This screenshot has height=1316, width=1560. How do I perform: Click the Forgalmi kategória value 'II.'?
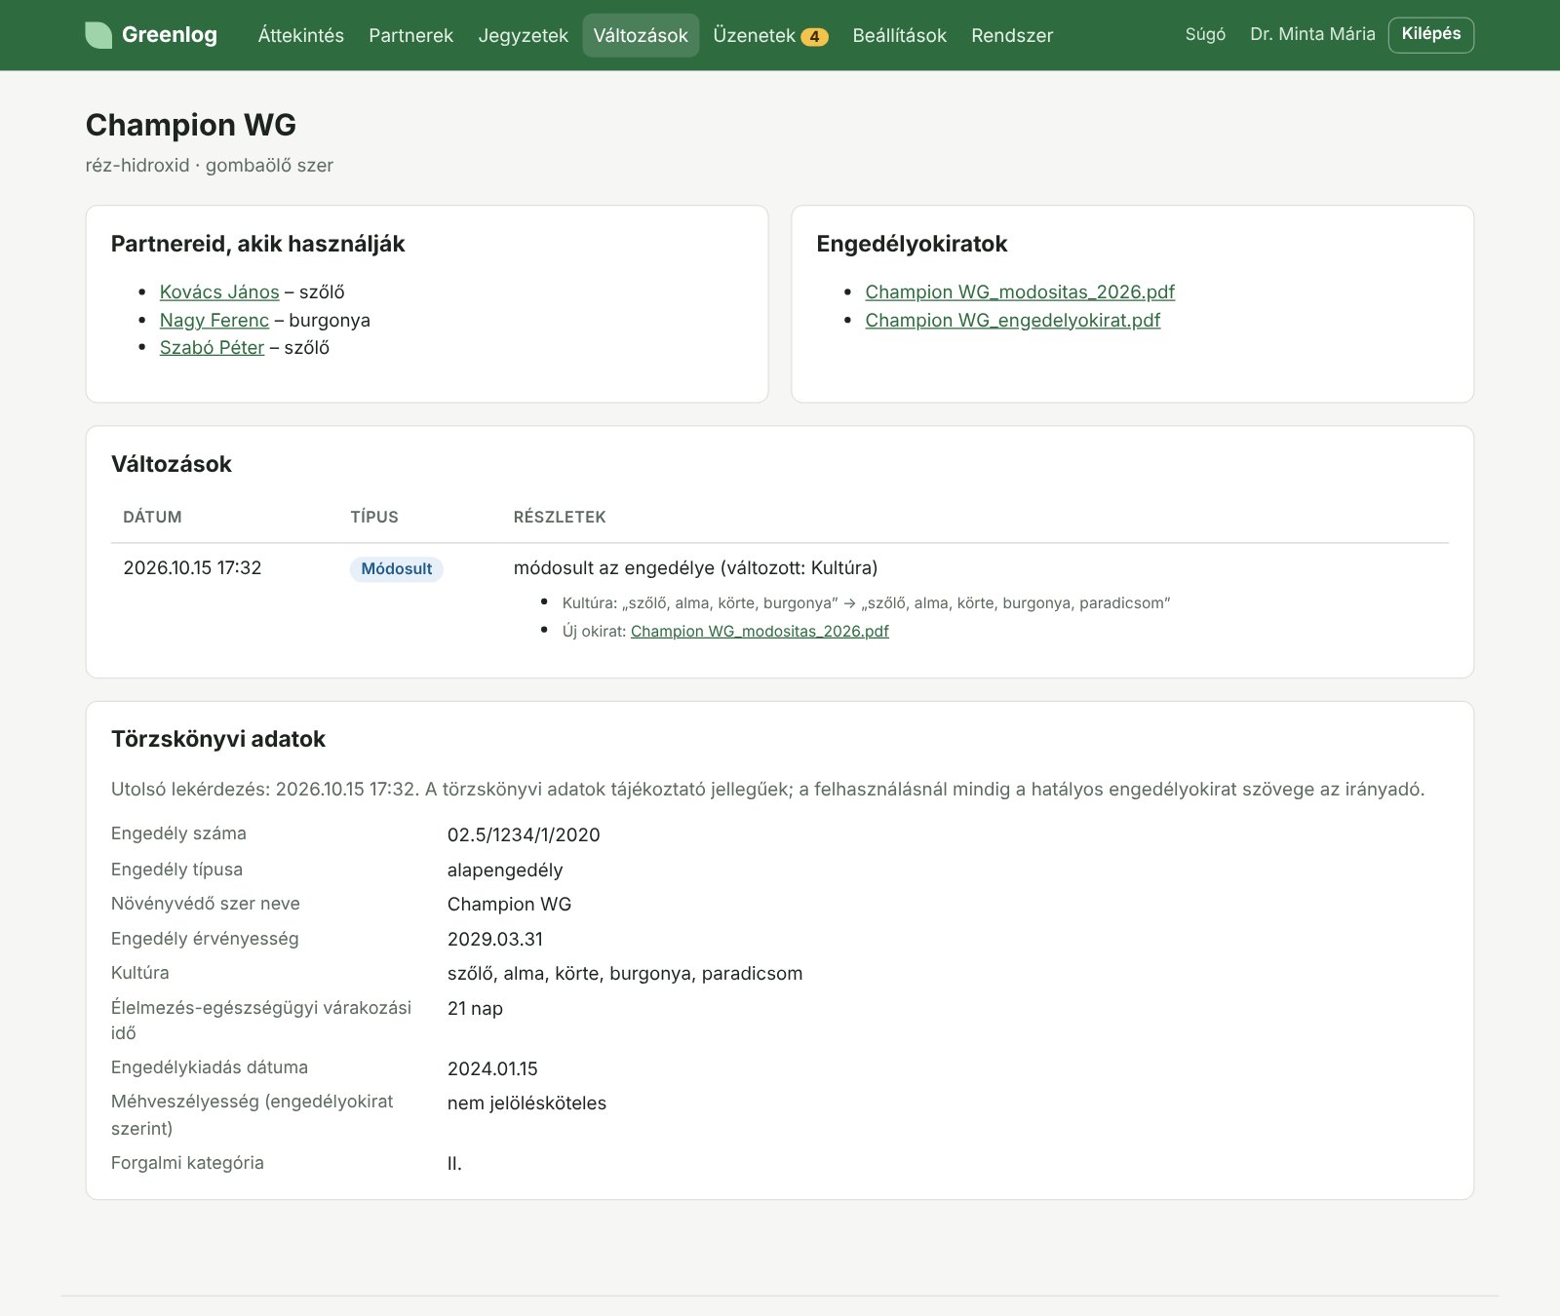click(454, 1163)
